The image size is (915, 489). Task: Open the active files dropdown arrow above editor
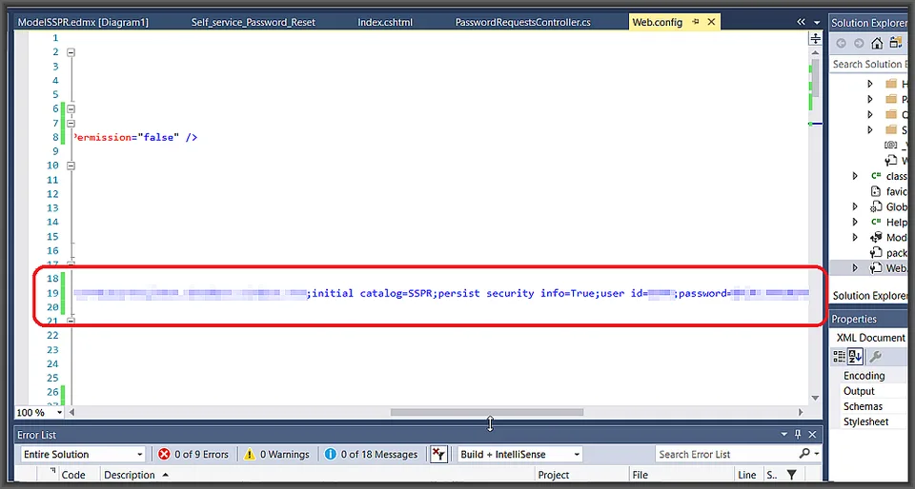(x=817, y=22)
